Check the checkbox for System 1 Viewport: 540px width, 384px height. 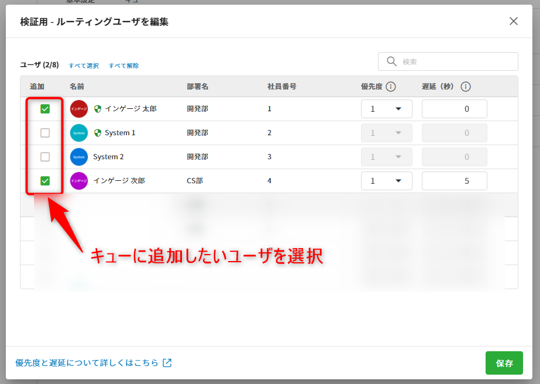(45, 133)
